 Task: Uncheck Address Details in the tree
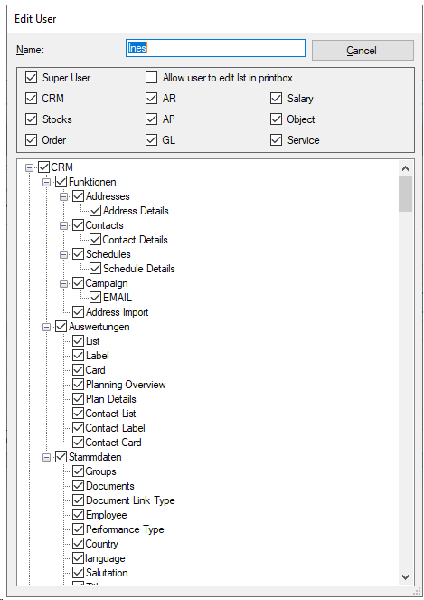(95, 211)
